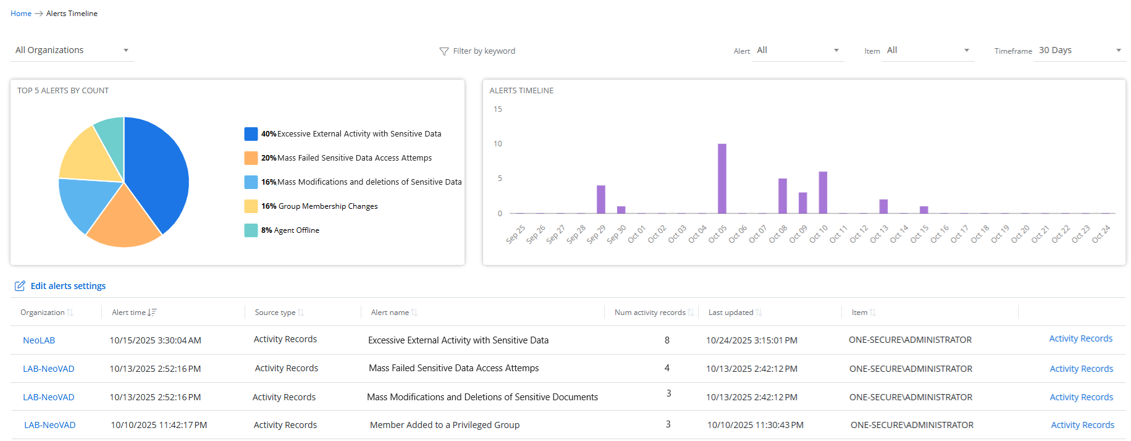1131x441 pixels.
Task: Click the teal Agent Offline legend swatch
Action: [251, 230]
